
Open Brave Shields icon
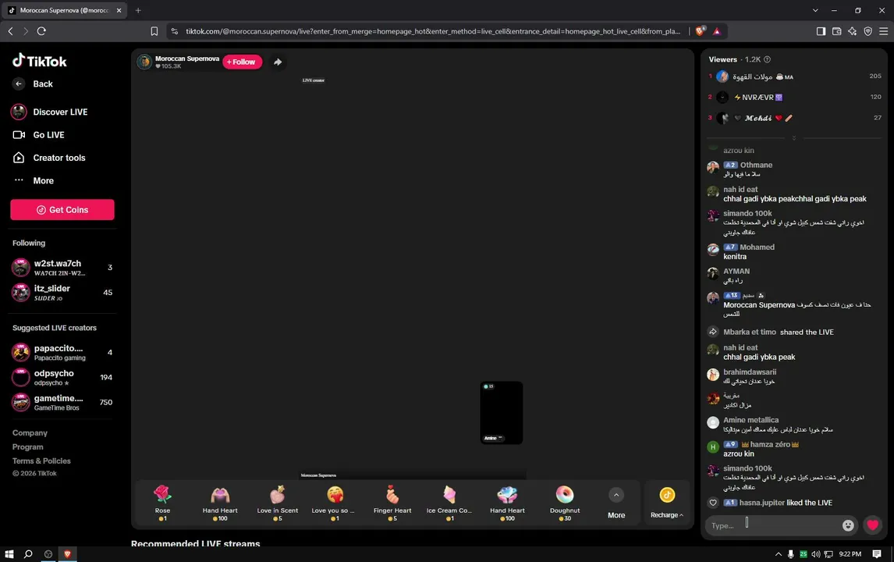coord(701,31)
